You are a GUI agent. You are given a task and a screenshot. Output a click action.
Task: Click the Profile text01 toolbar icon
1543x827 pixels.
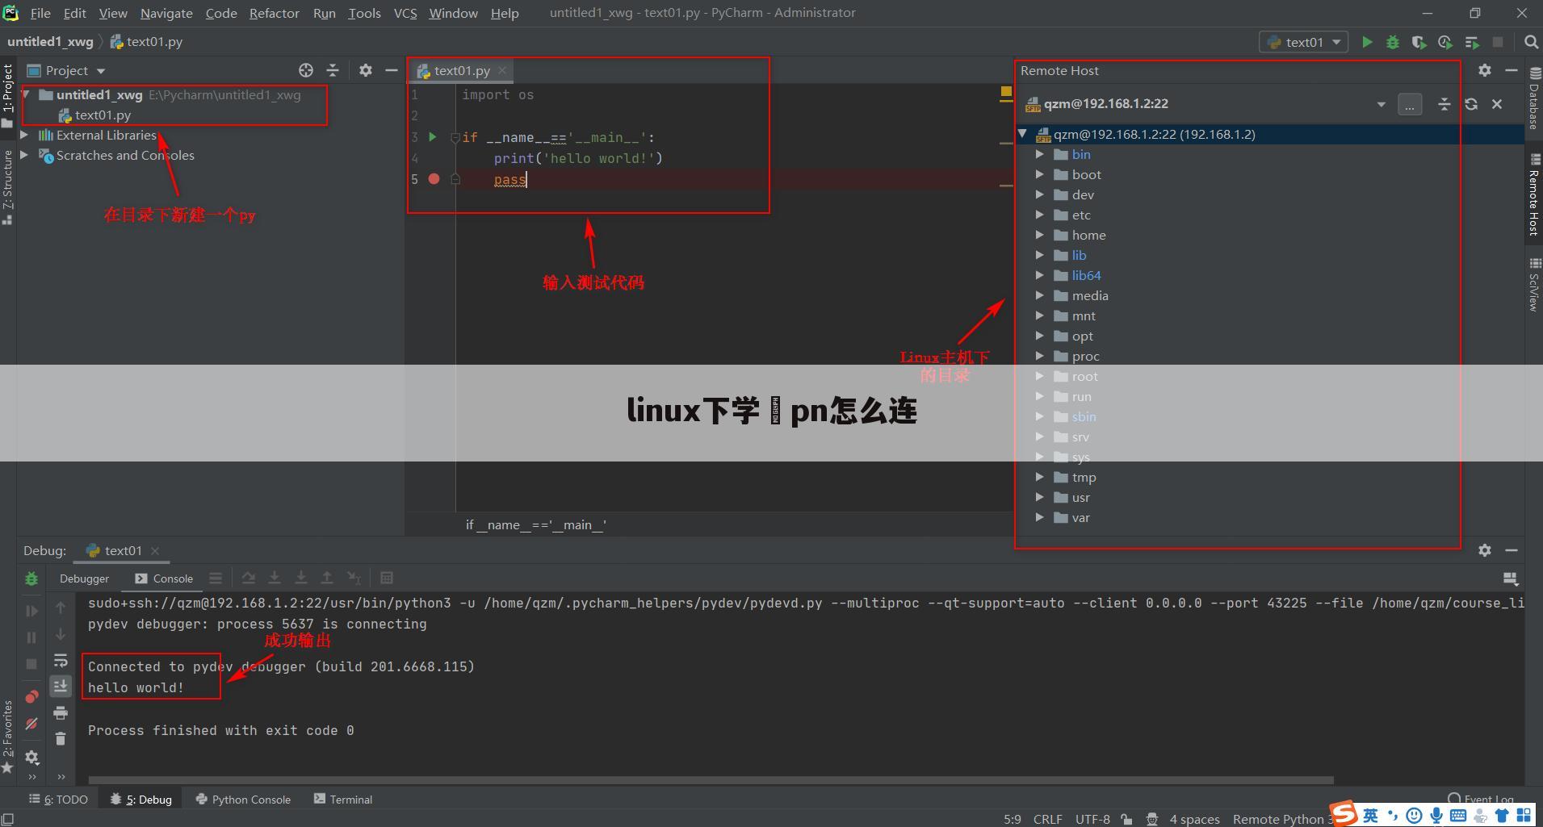[1445, 42]
